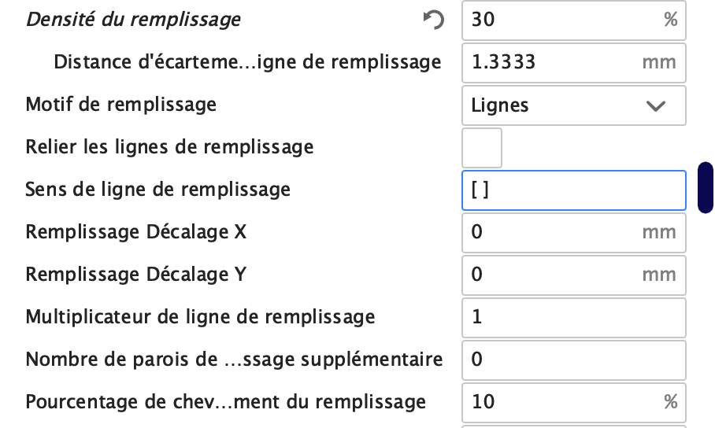Click the Sens de ligne de remplissage label
This screenshot has width=715, height=428.
point(157,189)
